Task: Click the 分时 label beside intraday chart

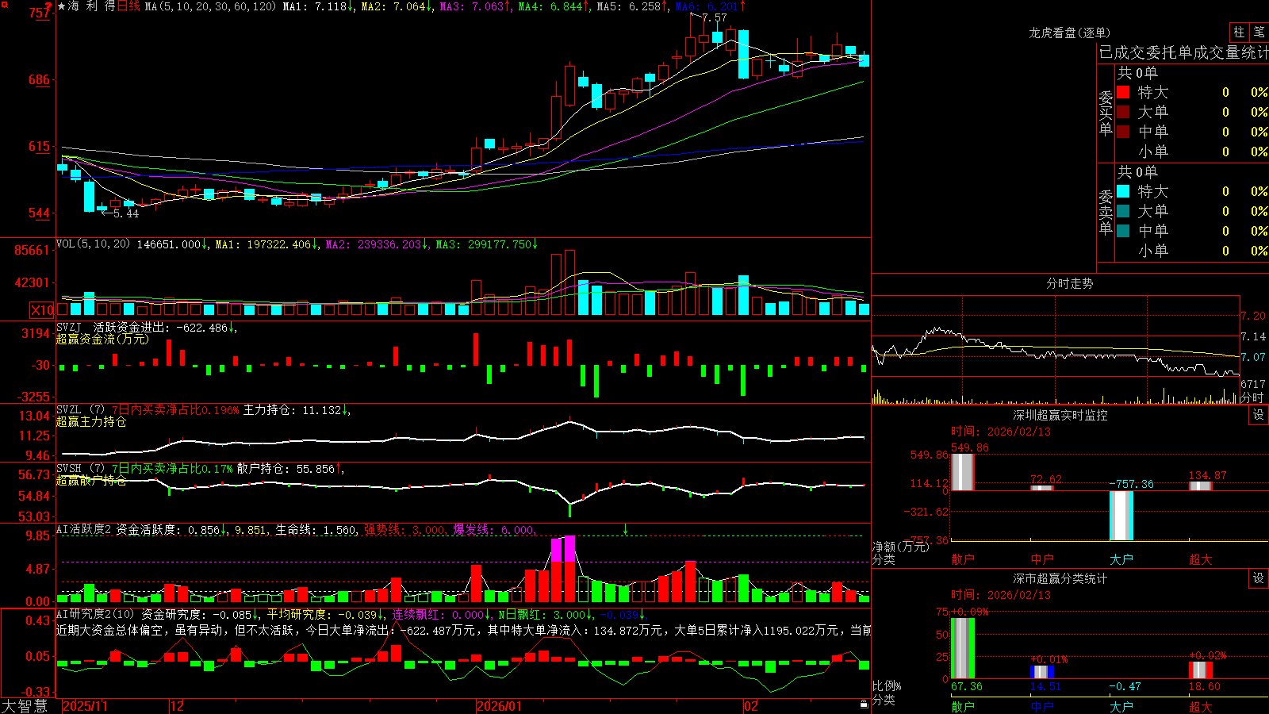Action: [x=1252, y=397]
